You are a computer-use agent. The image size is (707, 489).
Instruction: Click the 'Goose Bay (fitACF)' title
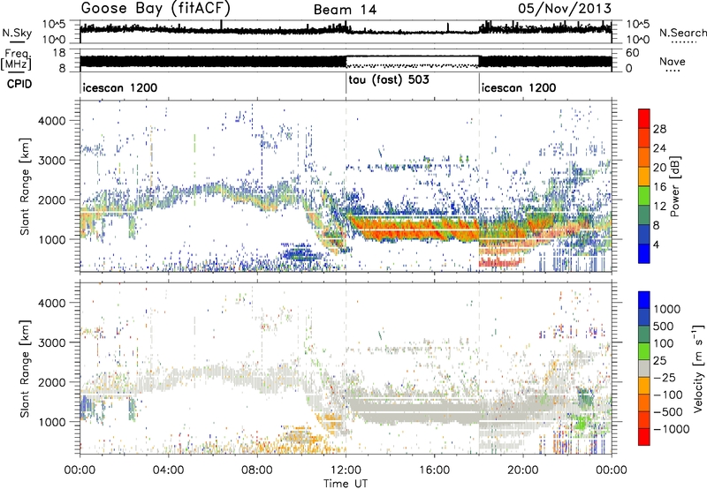point(156,9)
